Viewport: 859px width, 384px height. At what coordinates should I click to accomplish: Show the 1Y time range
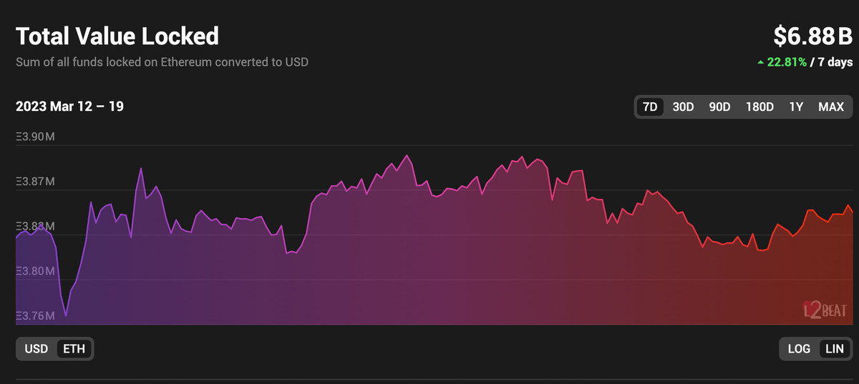coord(796,107)
